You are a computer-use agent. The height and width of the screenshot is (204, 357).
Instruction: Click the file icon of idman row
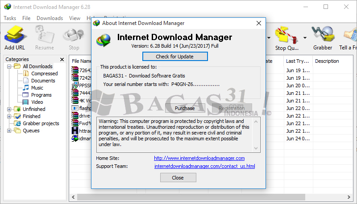coord(75,138)
